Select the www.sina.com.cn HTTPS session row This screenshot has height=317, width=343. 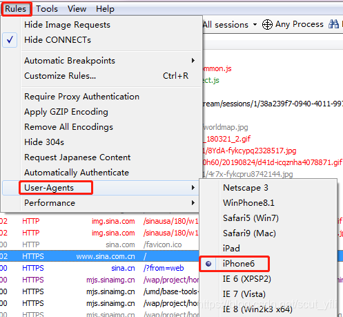(99, 256)
